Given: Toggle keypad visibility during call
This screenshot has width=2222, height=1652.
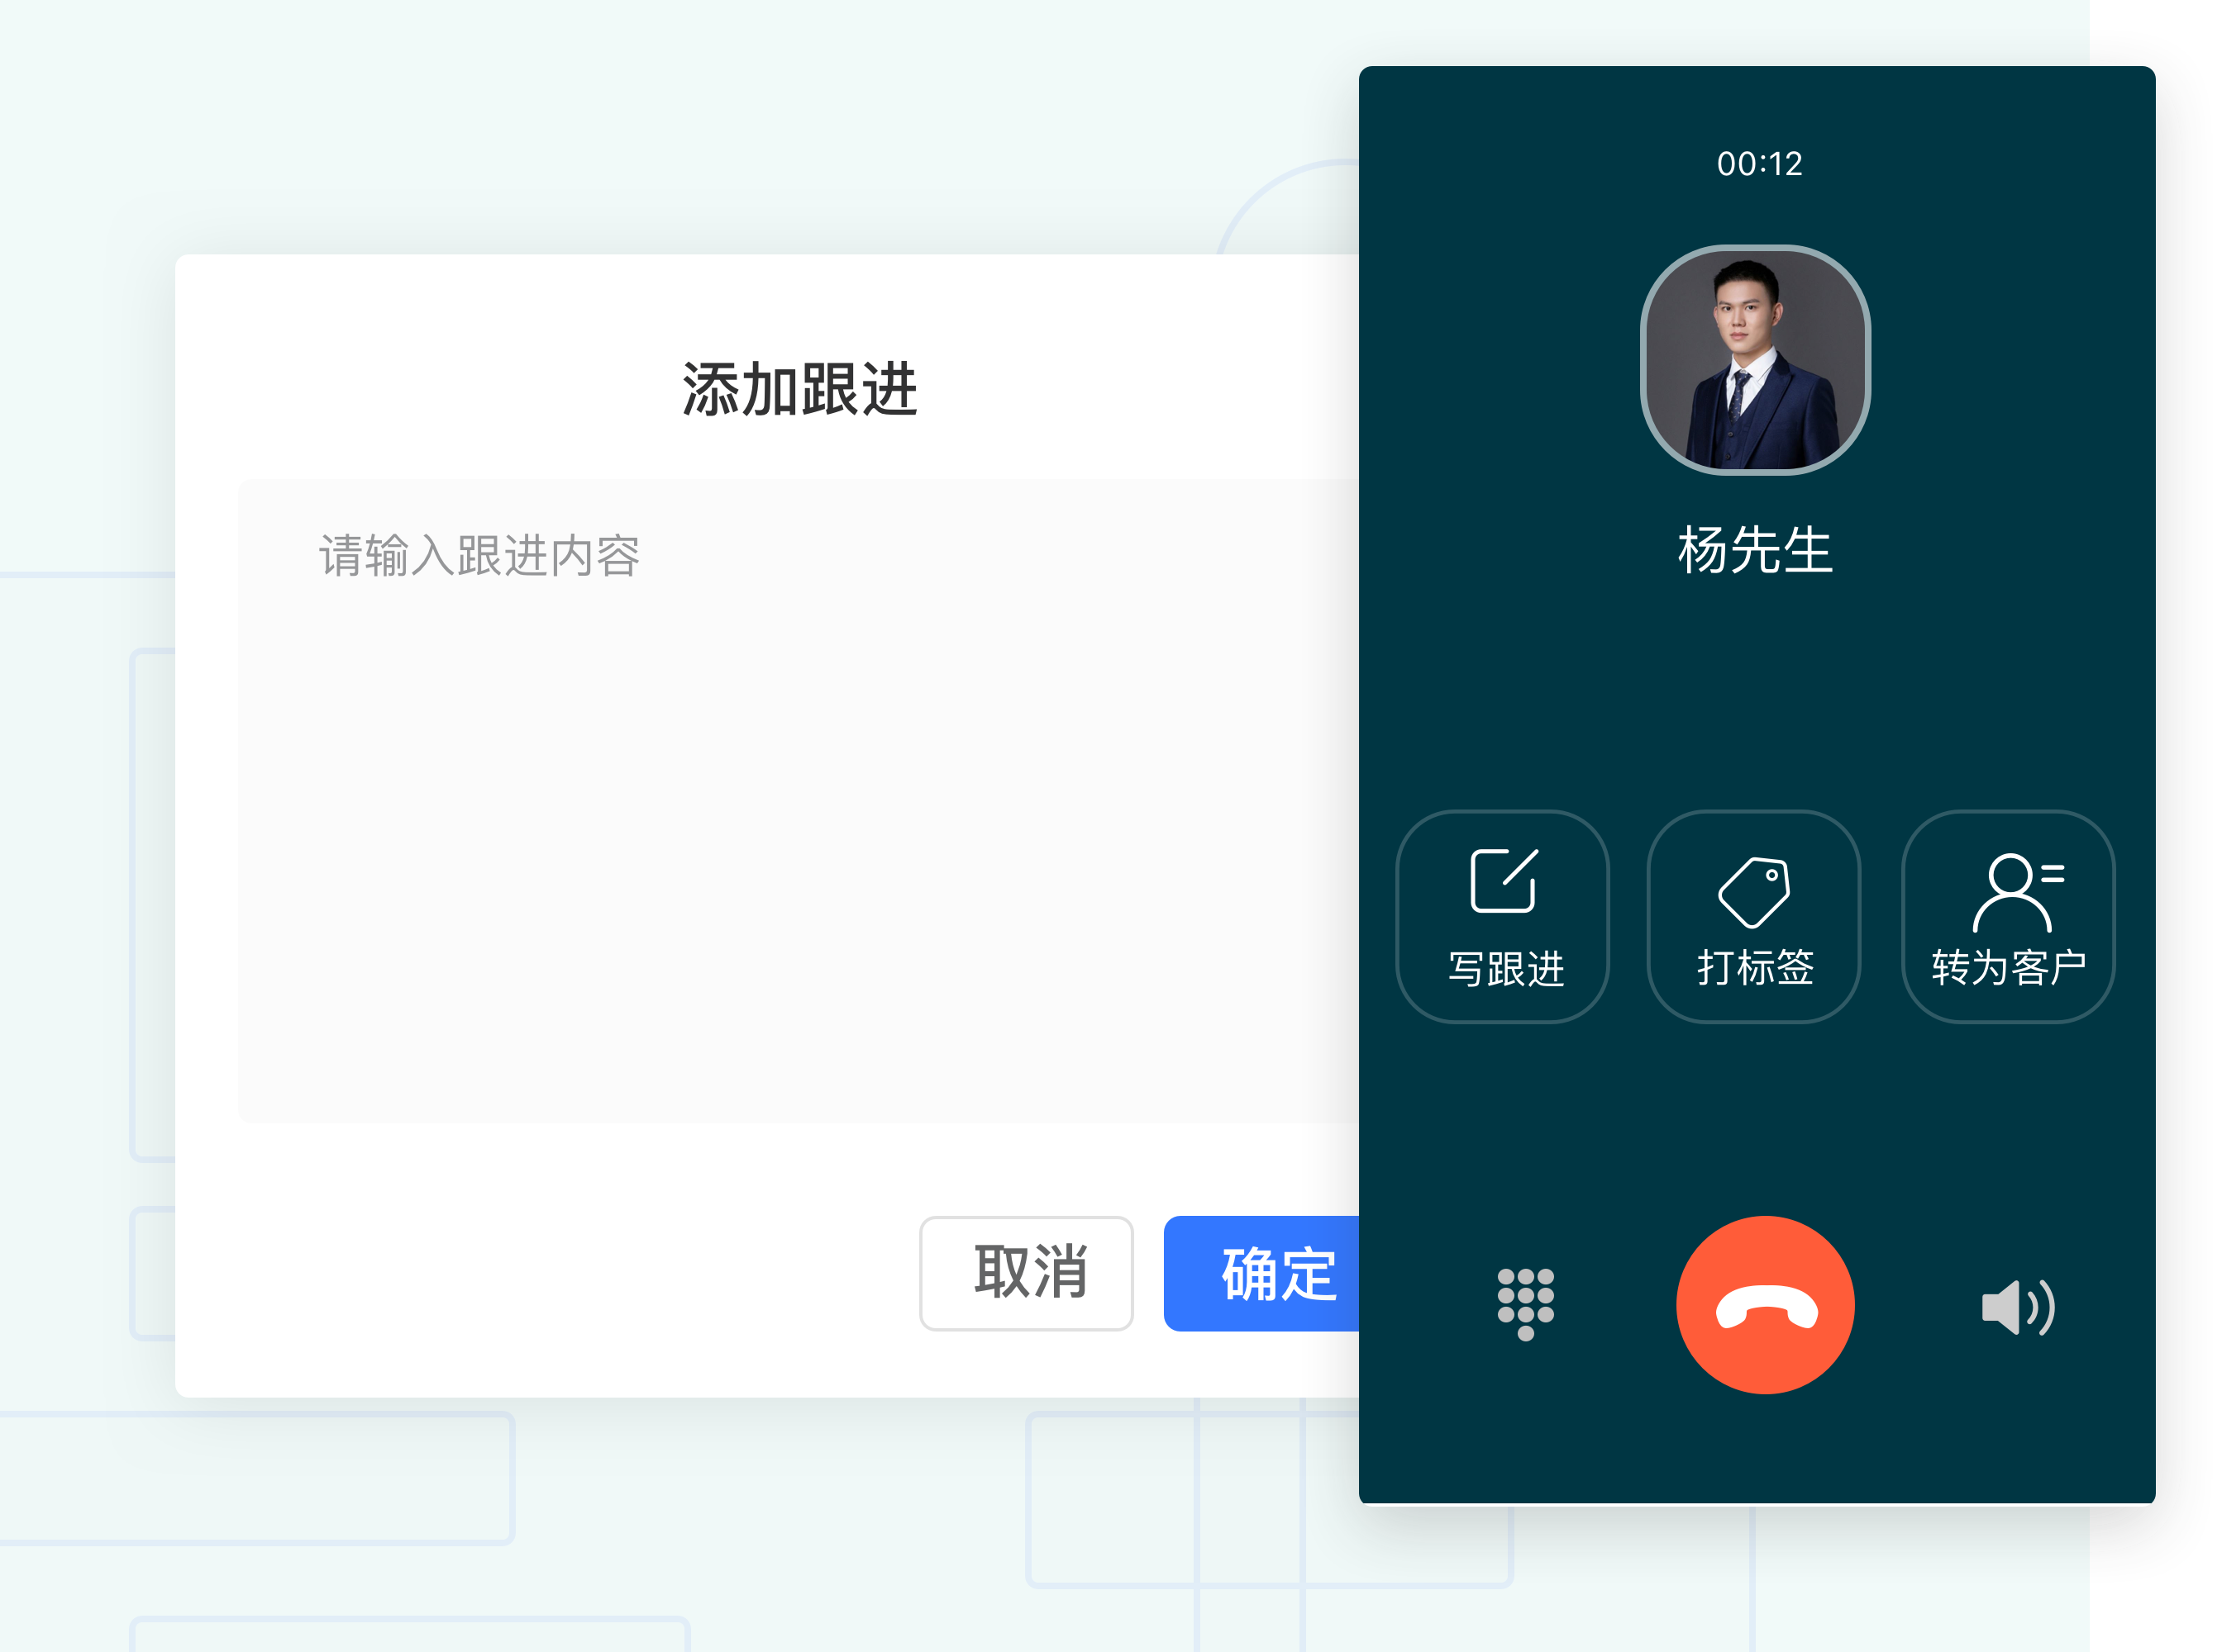Looking at the screenshot, I should pos(1524,1304).
